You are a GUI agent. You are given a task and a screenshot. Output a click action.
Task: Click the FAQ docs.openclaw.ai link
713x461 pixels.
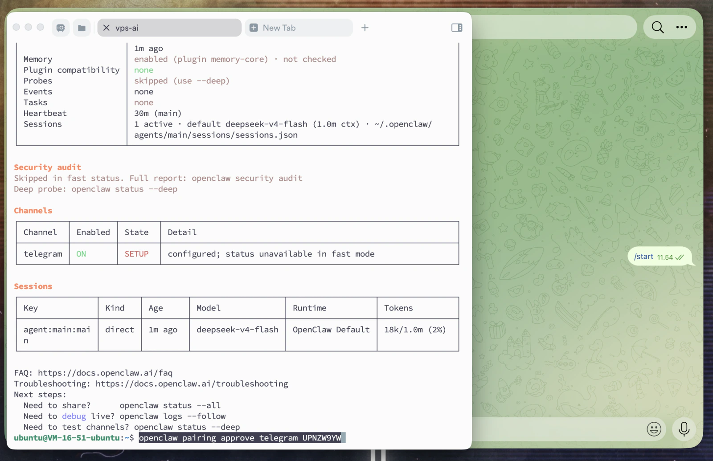point(105,373)
